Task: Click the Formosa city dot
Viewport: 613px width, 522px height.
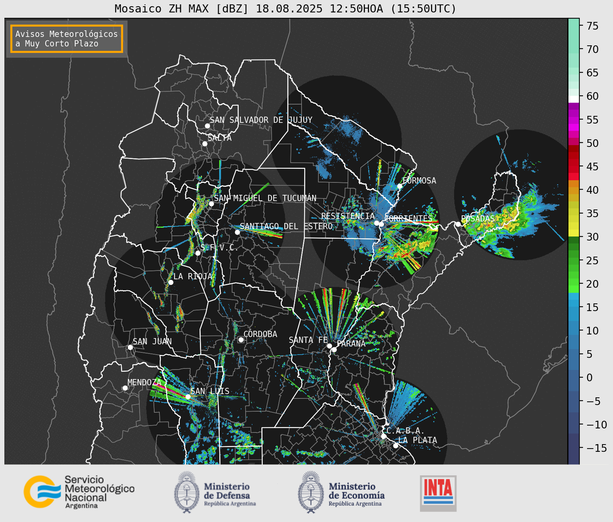Action: [x=400, y=186]
